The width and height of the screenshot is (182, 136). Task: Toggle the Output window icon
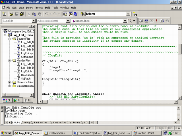tap(71, 14)
